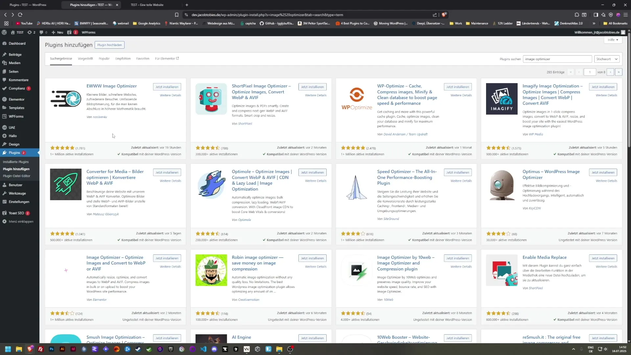631x355 pixels.
Task: Open Visual Studio Code from the taskbar
Action: 203,349
